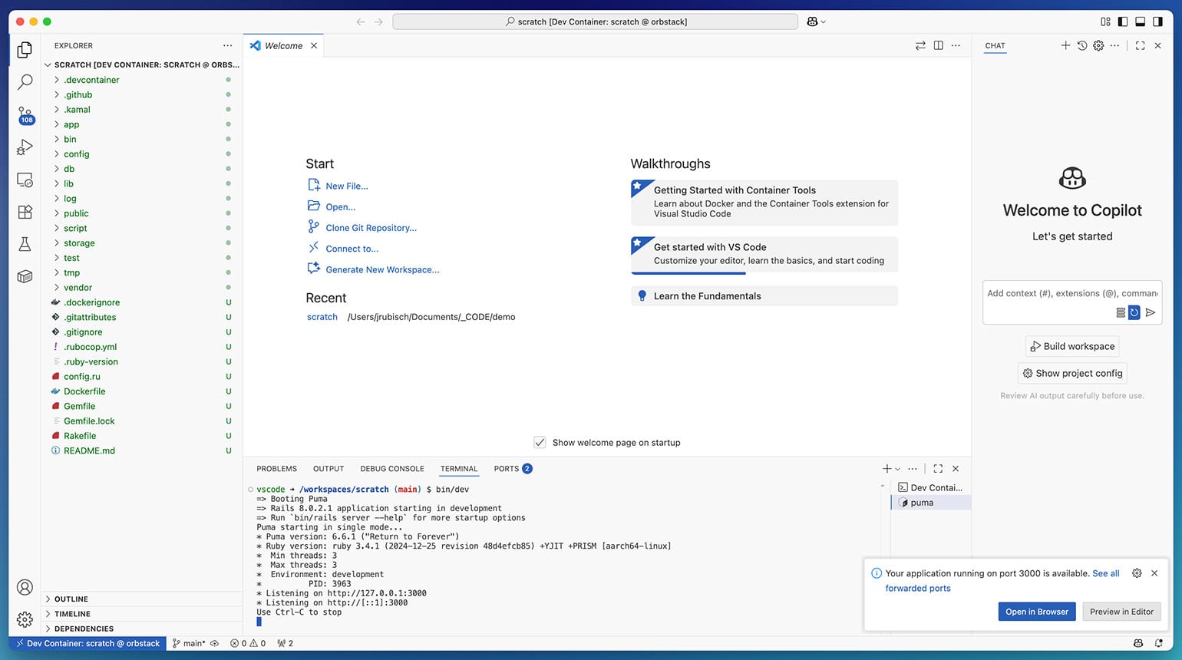The image size is (1182, 660).
Task: Show chat history in Copilot panel
Action: click(x=1081, y=46)
